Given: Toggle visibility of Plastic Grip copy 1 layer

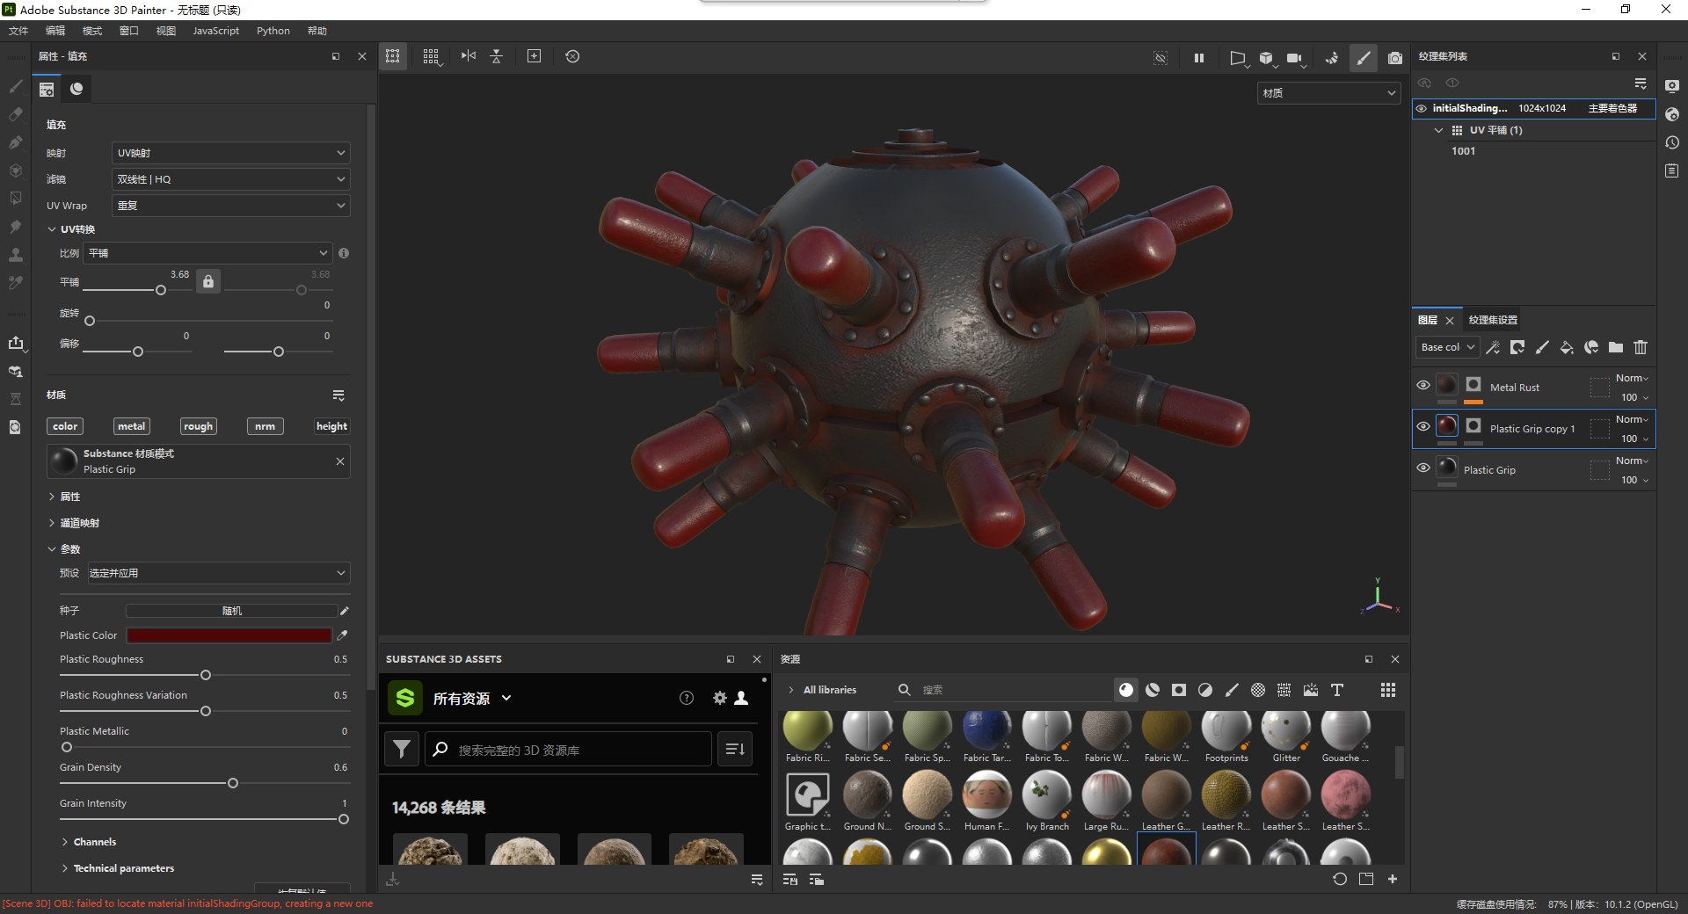Looking at the screenshot, I should (x=1423, y=426).
